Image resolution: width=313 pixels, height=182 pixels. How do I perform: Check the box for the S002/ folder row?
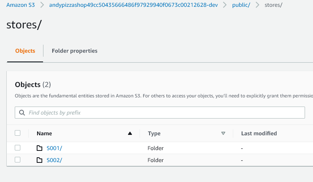[18, 160]
